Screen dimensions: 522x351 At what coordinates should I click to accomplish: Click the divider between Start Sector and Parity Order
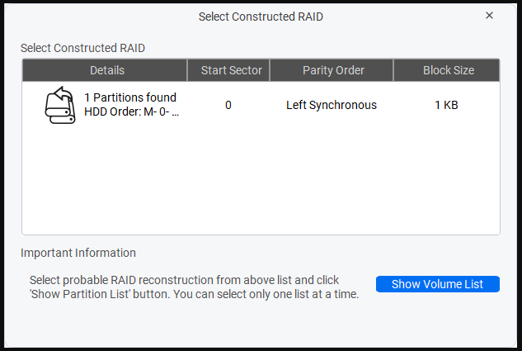270,70
